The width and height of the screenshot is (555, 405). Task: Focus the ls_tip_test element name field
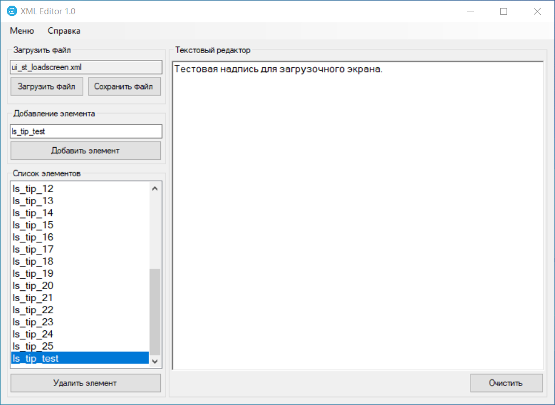(86, 131)
